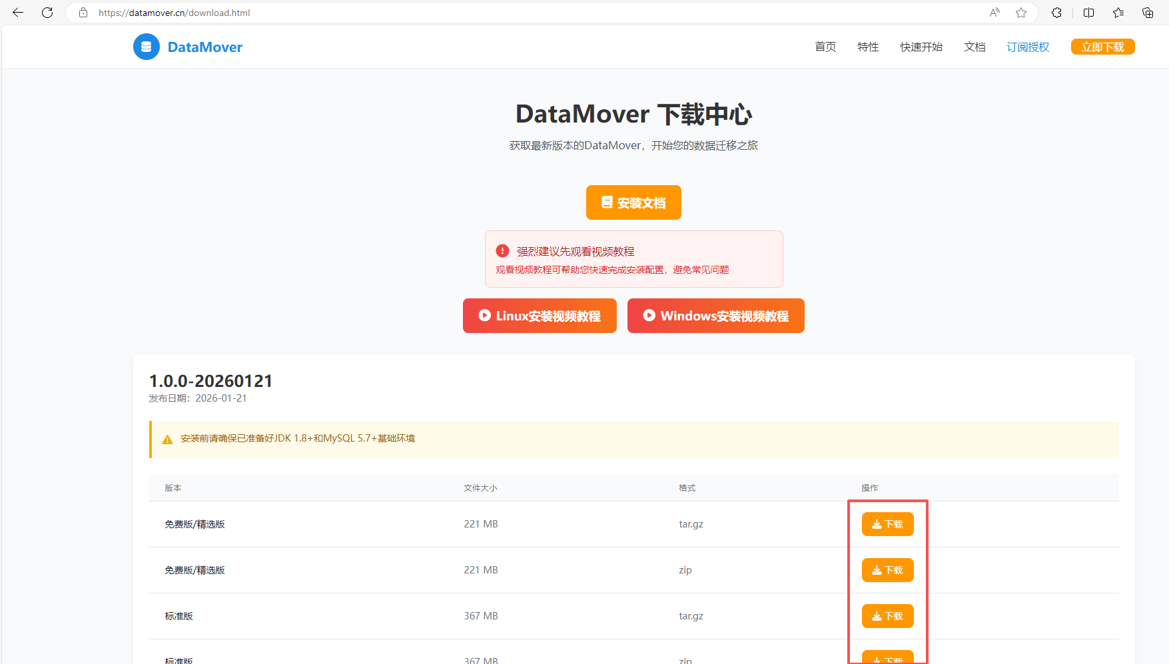View site info lock icon
Image resolution: width=1169 pixels, height=664 pixels.
click(x=83, y=13)
